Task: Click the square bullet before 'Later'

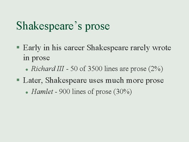Action: tap(18, 81)
